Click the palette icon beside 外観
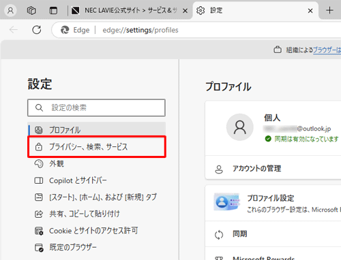Screen dimensions: 341x260 (x=39, y=163)
